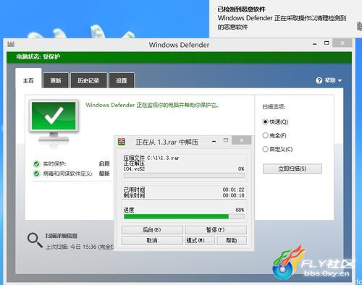Screen dimensions: 362x285
Task: Maximize the WinRAR extraction dialog
Action: click(x=226, y=140)
